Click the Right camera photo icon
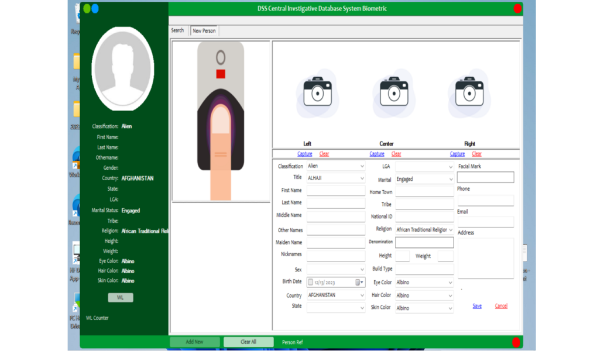Viewport: 604px width, 351px height. click(469, 92)
